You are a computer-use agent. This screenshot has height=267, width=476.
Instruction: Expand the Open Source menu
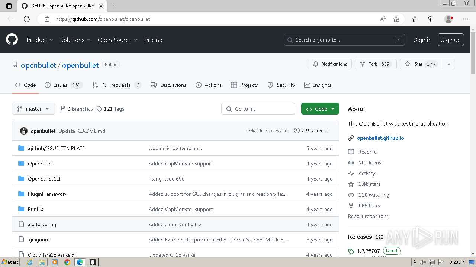point(118,40)
